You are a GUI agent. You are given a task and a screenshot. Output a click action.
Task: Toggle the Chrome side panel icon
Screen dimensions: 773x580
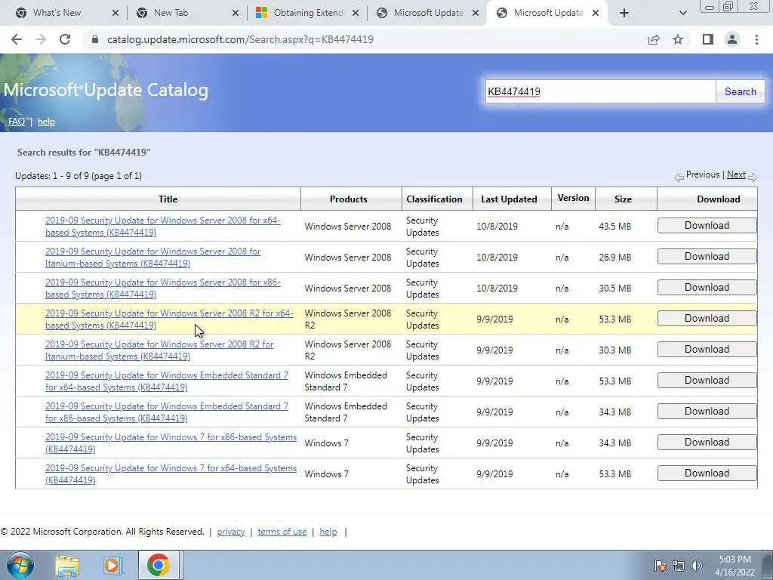pyautogui.click(x=708, y=39)
